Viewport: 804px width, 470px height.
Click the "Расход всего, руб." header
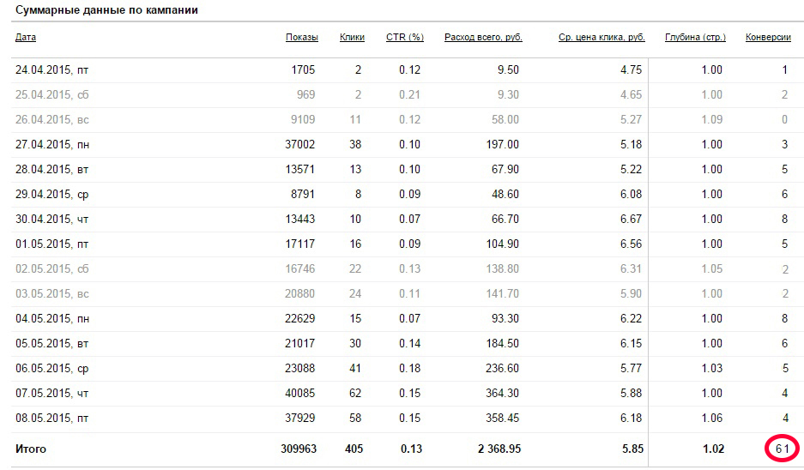coord(483,38)
